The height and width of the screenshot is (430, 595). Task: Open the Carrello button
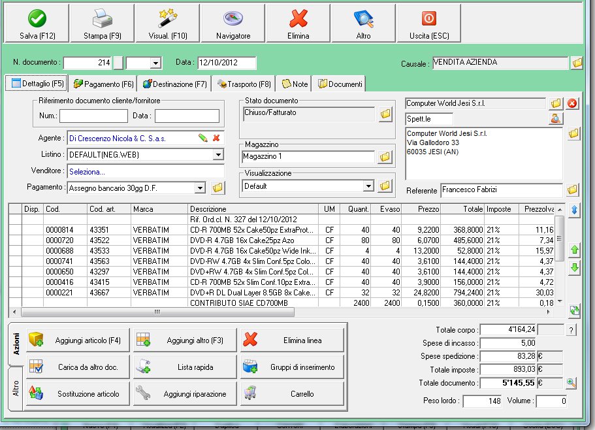coord(292,394)
